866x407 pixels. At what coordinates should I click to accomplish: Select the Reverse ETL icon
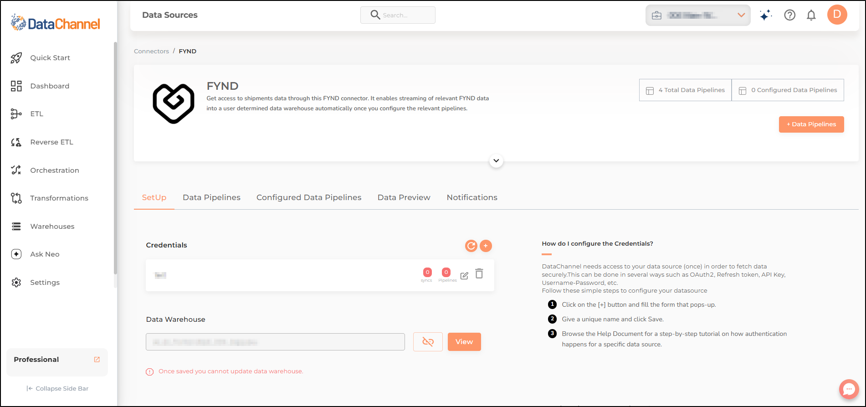tap(16, 142)
